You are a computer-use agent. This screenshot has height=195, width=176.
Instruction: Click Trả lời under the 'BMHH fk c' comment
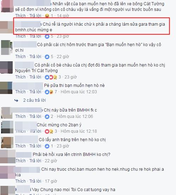tap(35, 117)
